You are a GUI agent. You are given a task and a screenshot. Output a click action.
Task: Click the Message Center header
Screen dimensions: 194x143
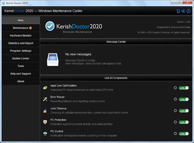[x=116, y=42]
